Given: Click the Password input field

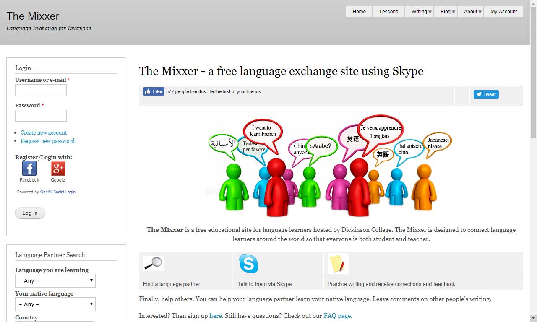Looking at the screenshot, I should point(41,116).
